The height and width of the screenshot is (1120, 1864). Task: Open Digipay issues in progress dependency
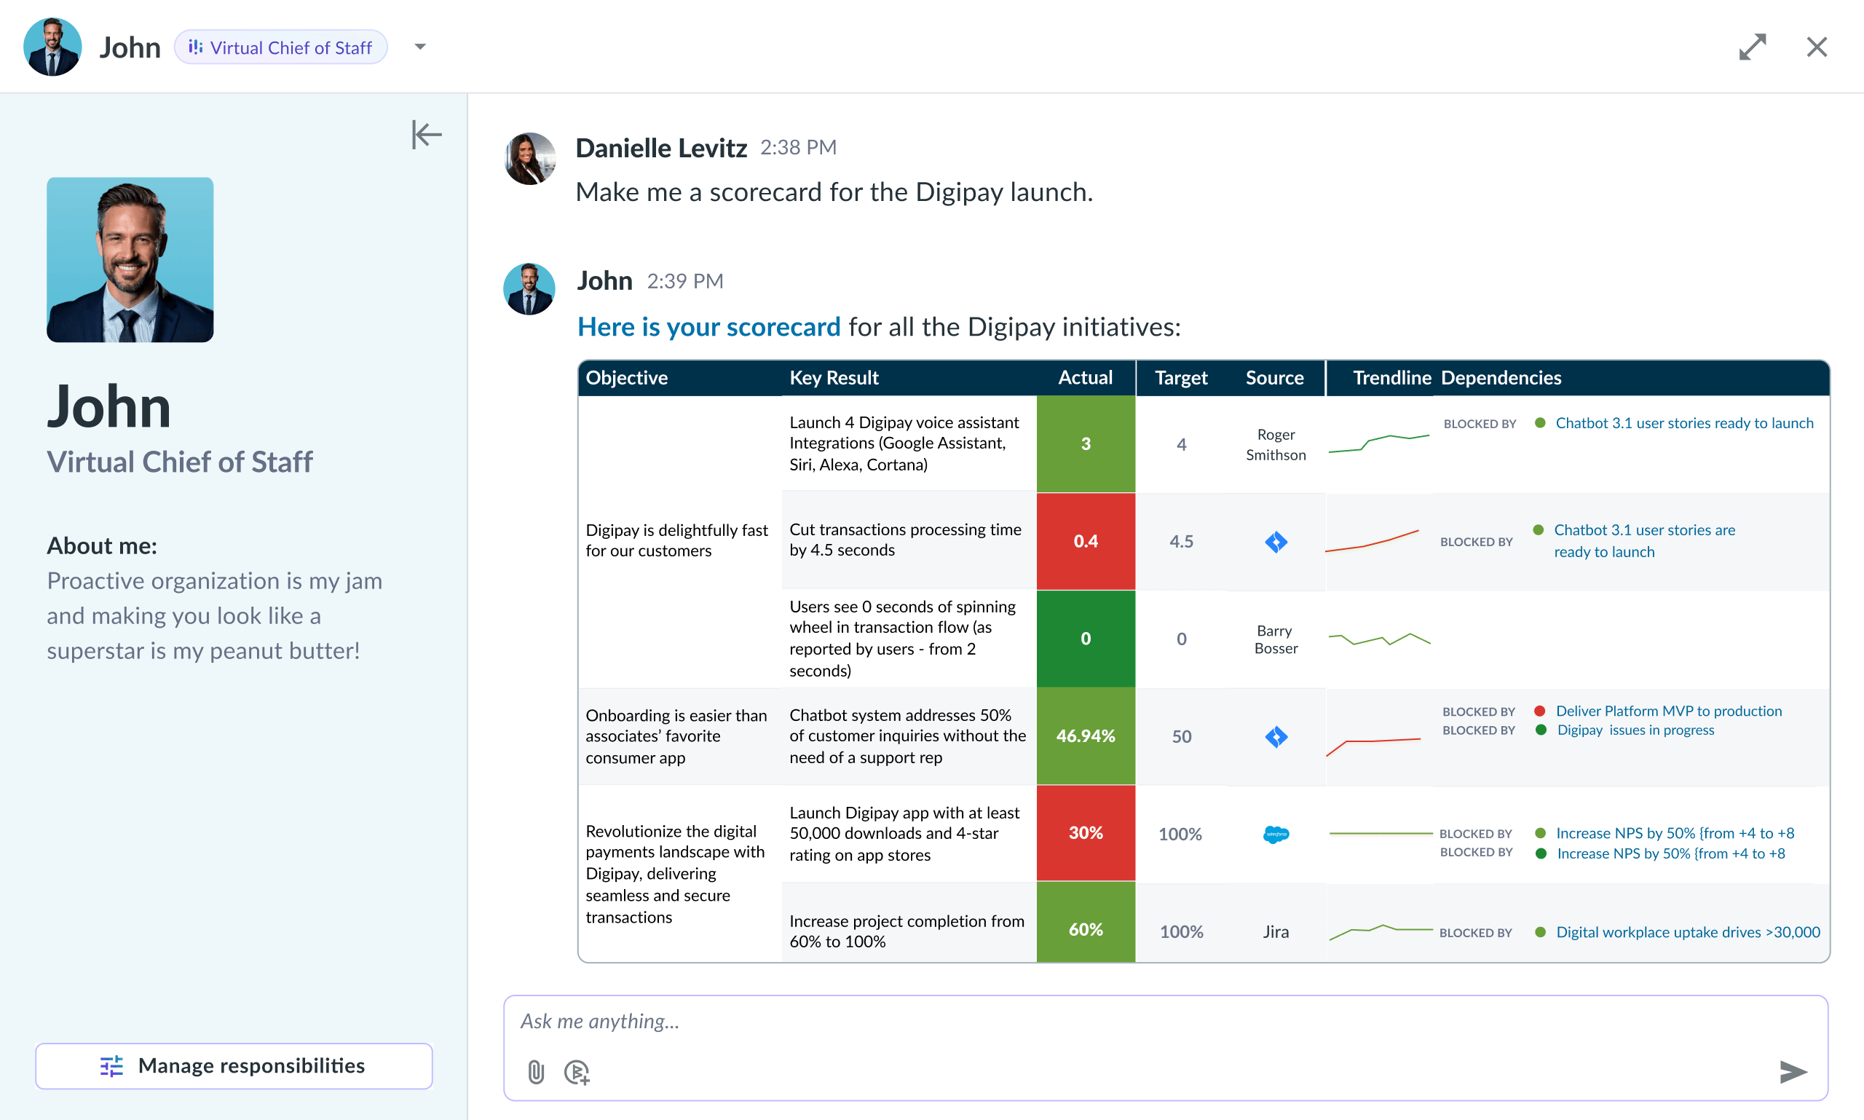click(1635, 730)
